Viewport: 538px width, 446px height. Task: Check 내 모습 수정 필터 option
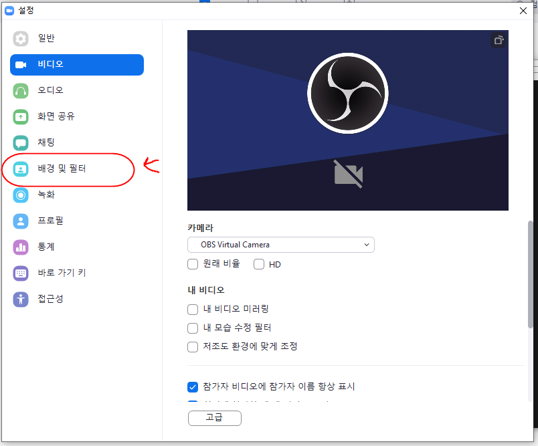point(193,328)
